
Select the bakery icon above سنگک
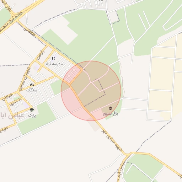32,85
